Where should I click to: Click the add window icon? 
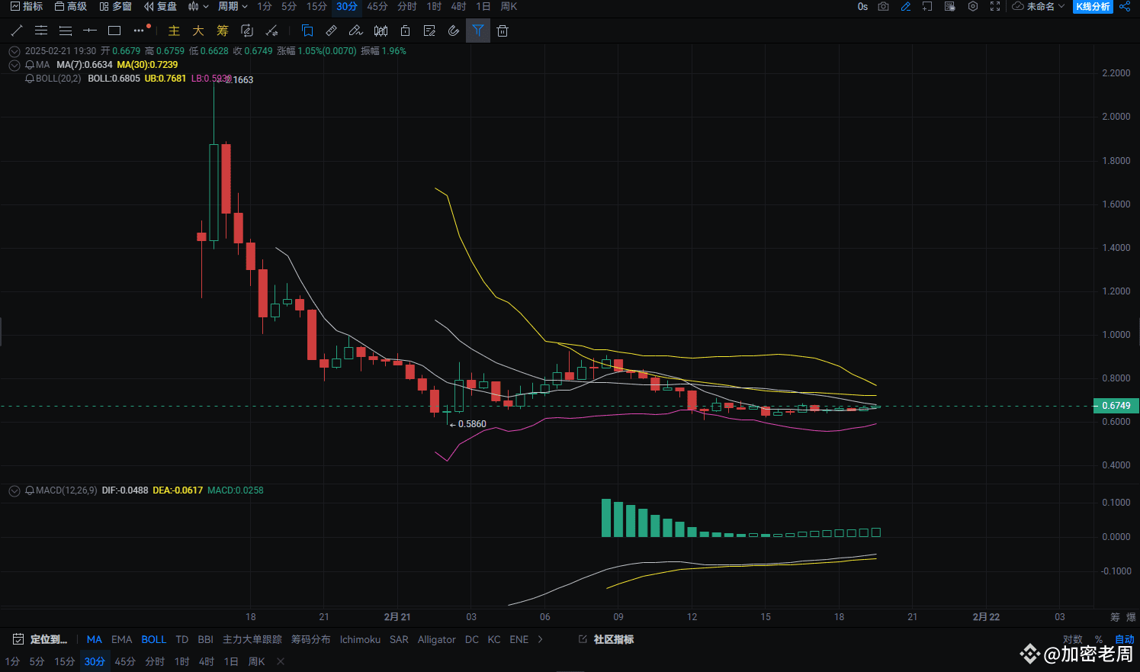click(927, 6)
